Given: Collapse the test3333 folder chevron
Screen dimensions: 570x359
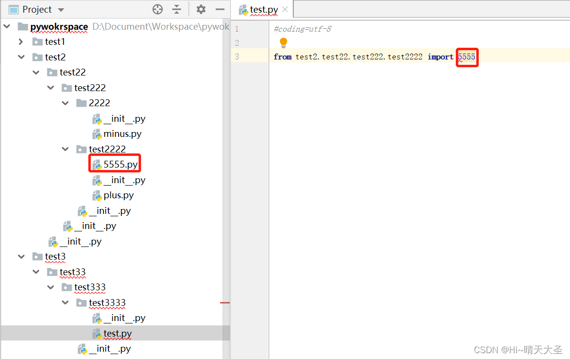Looking at the screenshot, I should click(65, 302).
